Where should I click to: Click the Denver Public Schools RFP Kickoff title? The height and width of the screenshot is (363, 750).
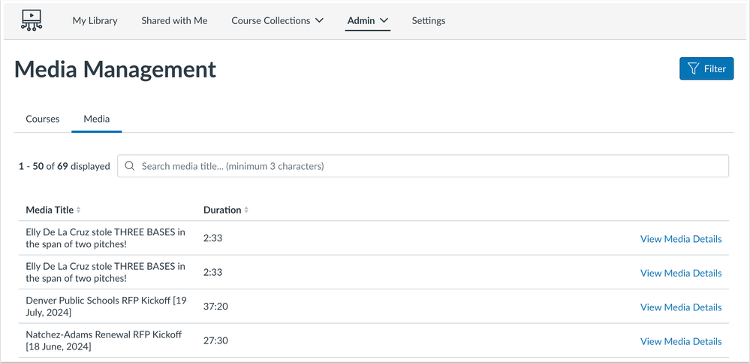[106, 306]
